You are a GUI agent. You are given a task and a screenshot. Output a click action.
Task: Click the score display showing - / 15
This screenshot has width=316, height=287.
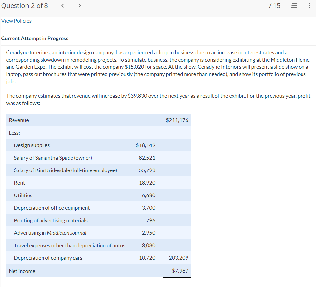point(273,6)
